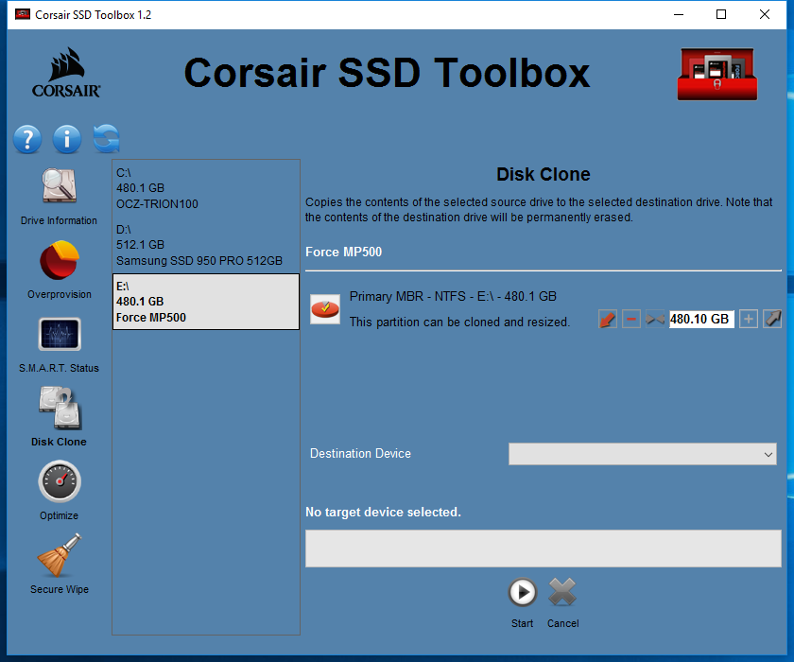Click the blue Info icon

pos(67,139)
